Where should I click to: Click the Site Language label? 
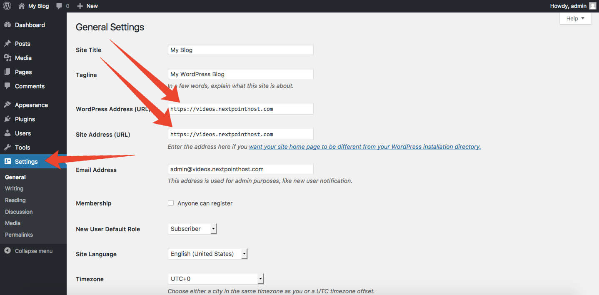point(96,254)
